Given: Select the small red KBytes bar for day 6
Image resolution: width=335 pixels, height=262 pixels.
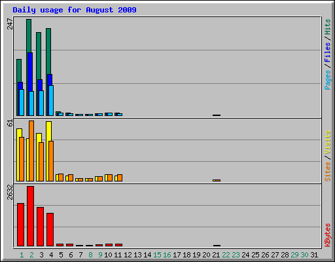Looking at the screenshot, I should point(69,245).
